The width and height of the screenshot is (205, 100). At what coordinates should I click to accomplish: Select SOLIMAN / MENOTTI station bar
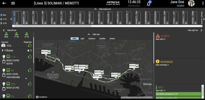click(x=17, y=18)
